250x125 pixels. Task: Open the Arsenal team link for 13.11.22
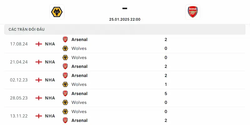click(79, 120)
